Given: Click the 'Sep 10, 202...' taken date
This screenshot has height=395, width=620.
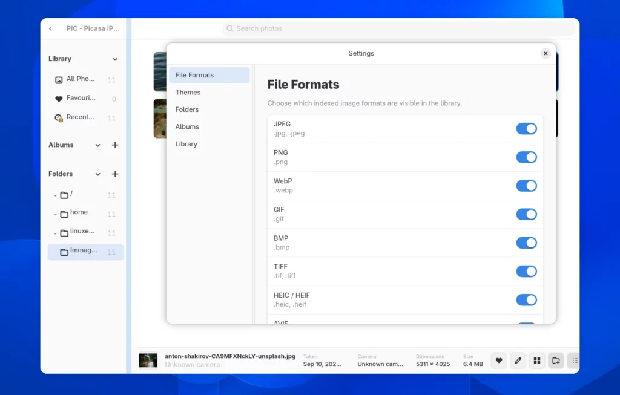Looking at the screenshot, I should [322, 364].
